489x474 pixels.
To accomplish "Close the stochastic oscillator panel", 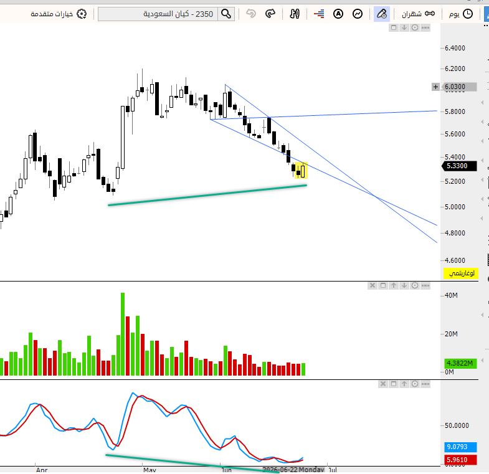I will click(383, 384).
